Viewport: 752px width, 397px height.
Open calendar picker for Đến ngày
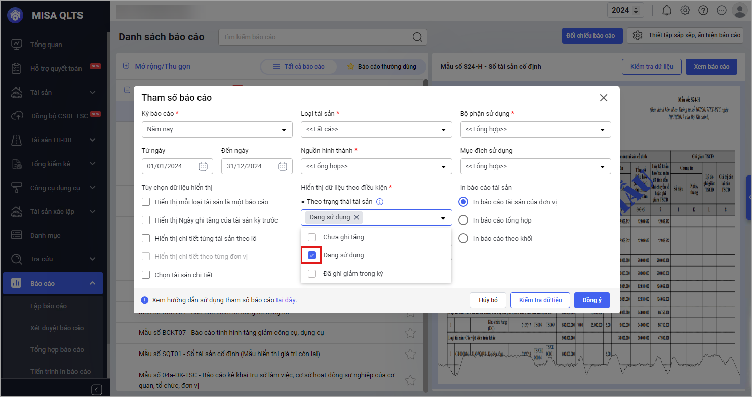coord(283,166)
